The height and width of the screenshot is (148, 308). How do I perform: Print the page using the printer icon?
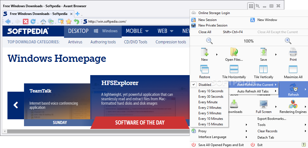click(293, 52)
